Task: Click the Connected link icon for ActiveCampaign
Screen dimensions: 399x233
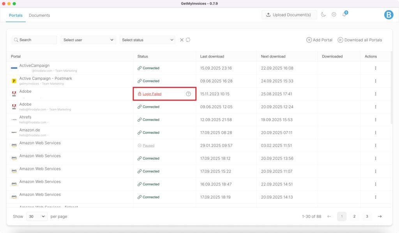Action: [139, 68]
